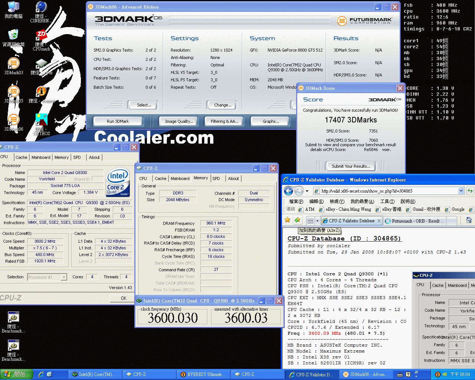The width and height of the screenshot is (475, 380).
Task: Click the IE Home icon
Action: pyautogui.click(x=469, y=220)
